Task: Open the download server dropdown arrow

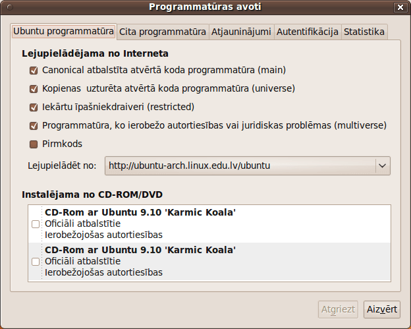Action: tap(383, 165)
